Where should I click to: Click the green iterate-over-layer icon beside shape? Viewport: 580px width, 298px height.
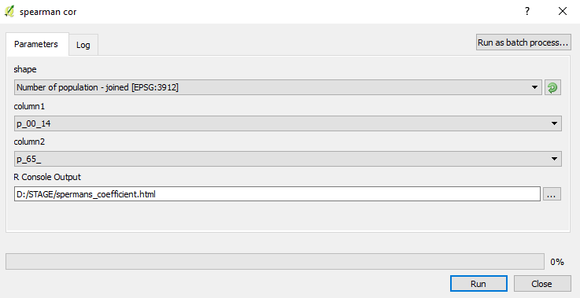(552, 87)
